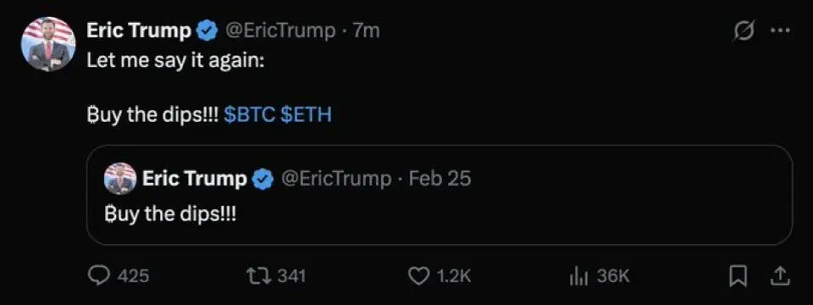Open the $ETH cashtag link
Viewport: 813px width, 305px height.
(x=306, y=115)
